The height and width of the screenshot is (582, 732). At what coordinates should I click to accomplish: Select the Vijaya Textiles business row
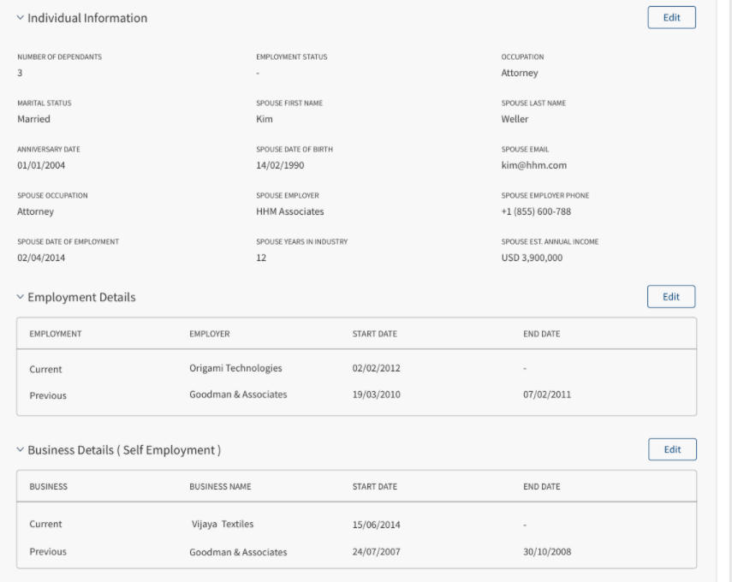point(357,524)
